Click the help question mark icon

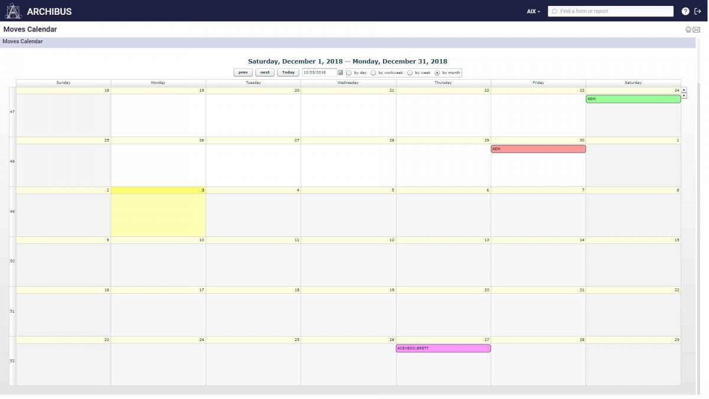point(684,11)
